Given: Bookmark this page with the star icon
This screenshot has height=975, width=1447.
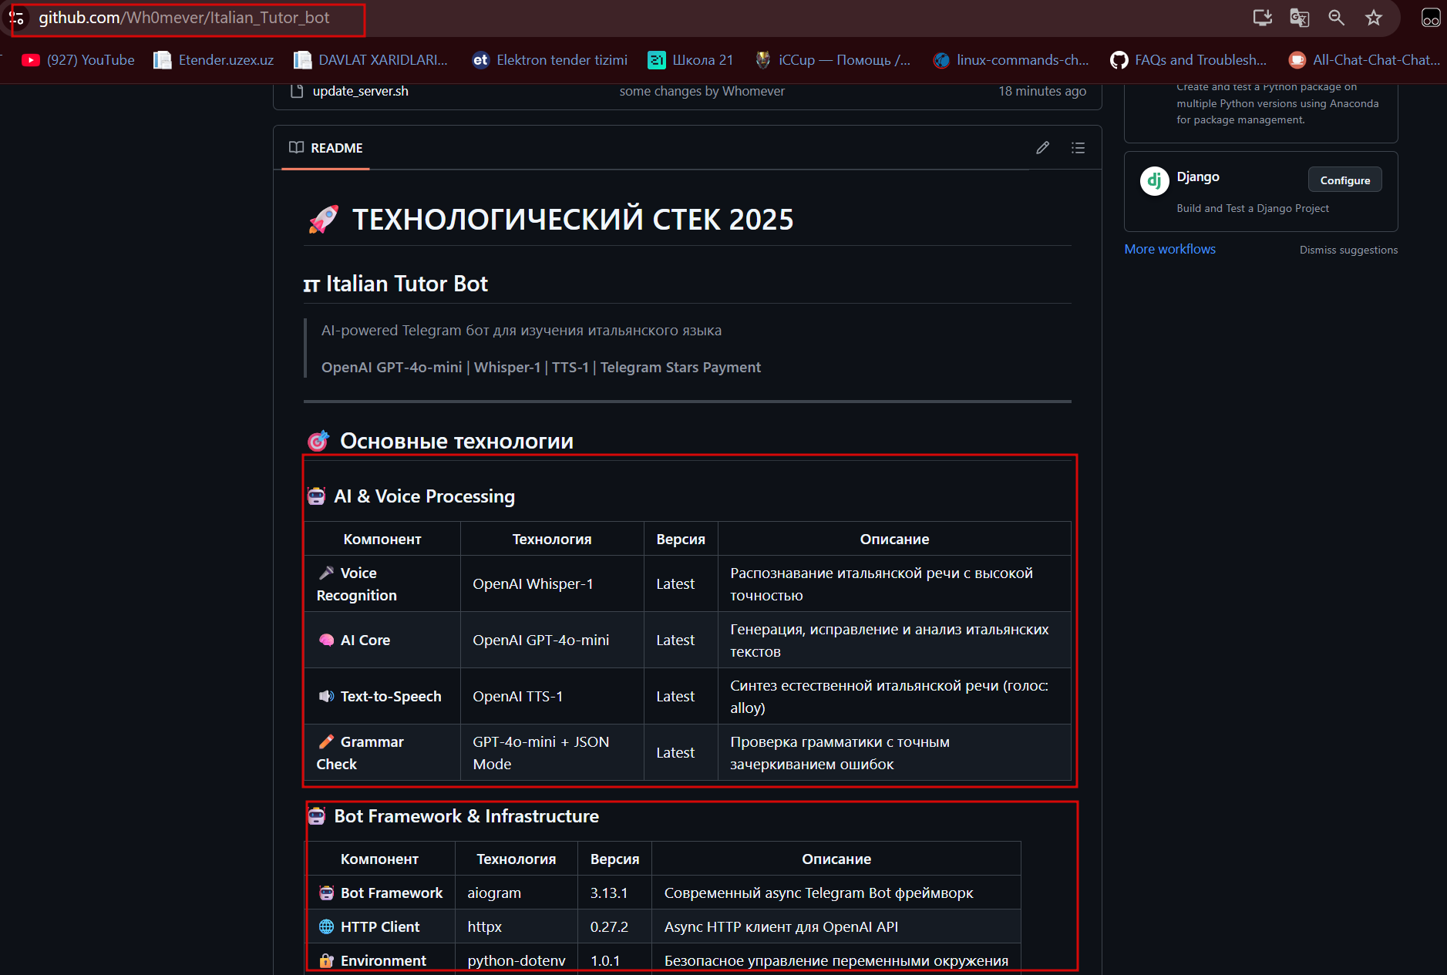Looking at the screenshot, I should [1373, 18].
